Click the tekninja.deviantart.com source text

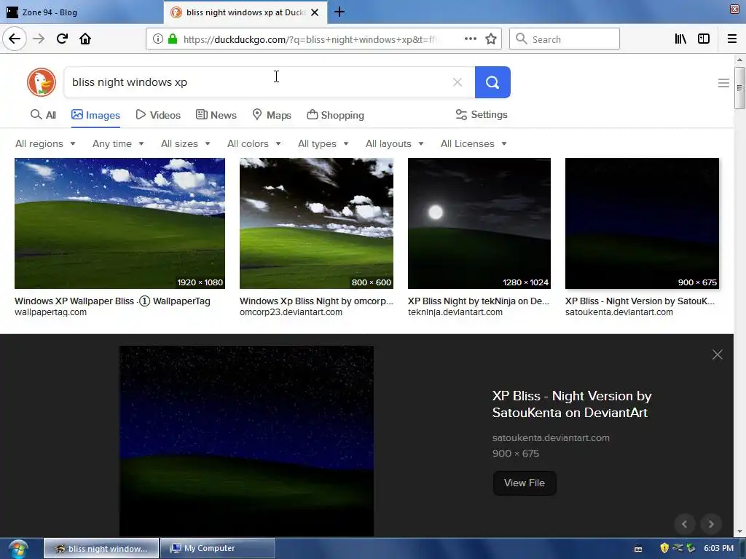tap(455, 312)
